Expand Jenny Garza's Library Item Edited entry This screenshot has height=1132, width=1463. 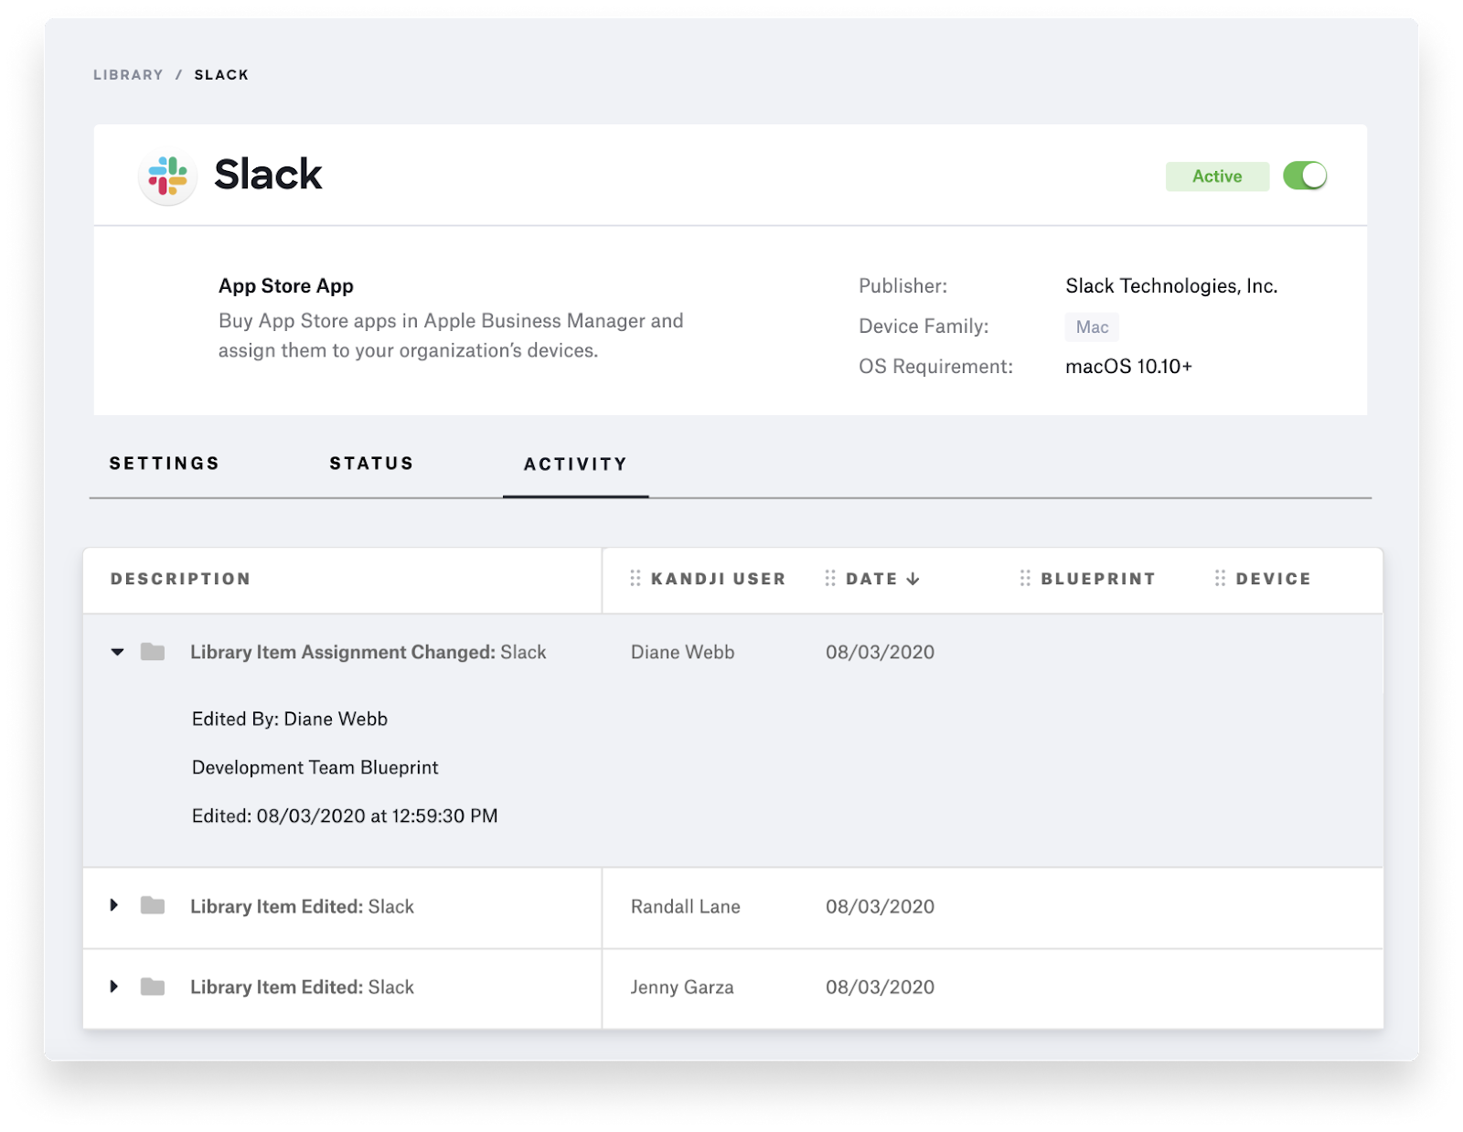[x=115, y=987]
